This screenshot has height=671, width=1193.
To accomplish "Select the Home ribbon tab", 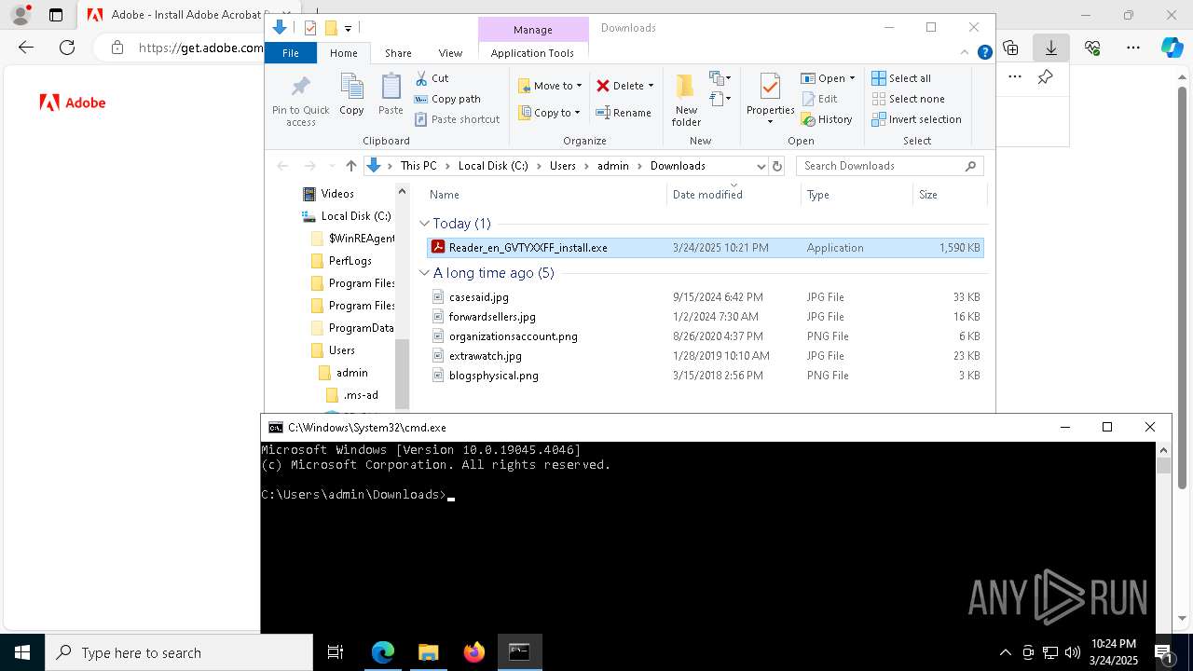I will 343,53.
